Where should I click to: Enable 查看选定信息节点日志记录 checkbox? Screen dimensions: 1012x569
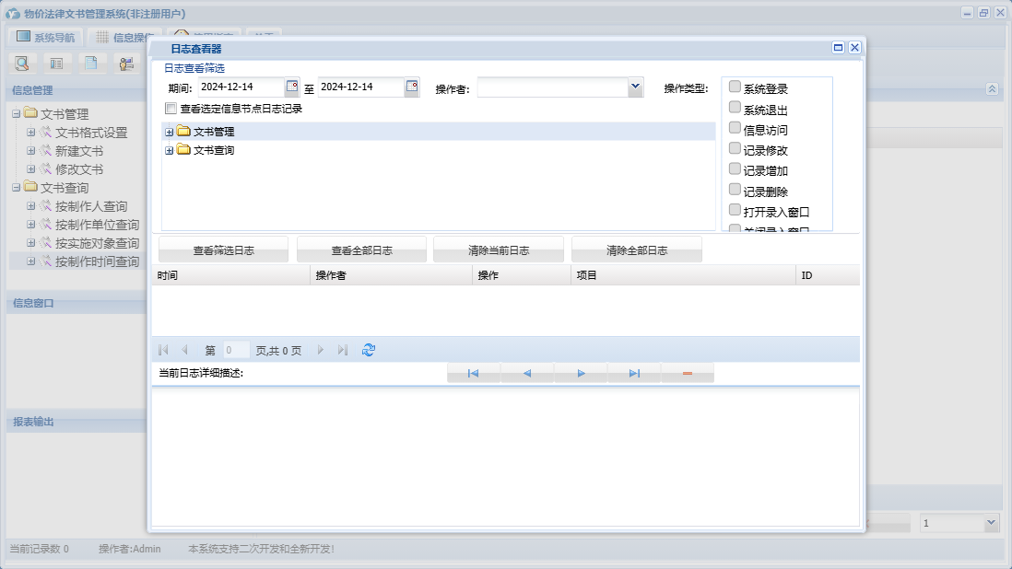click(171, 109)
